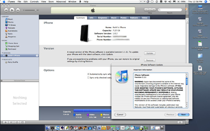Eject Keith's iPhone from the sidebar

tap(37, 56)
